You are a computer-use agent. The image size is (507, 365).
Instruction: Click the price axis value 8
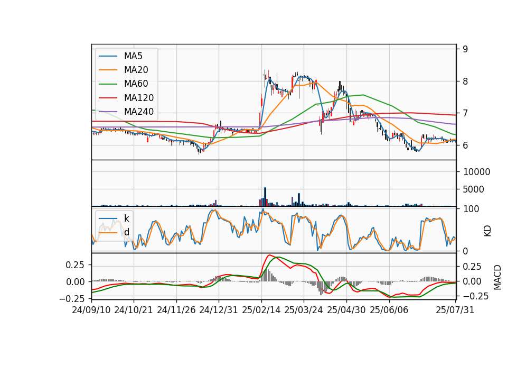(x=465, y=81)
